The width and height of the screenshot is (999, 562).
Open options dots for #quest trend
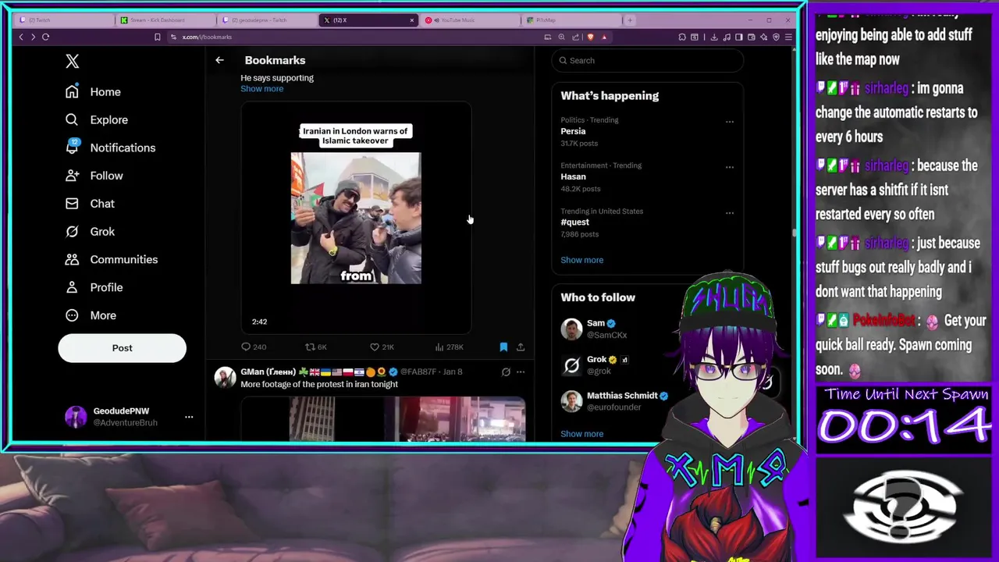(730, 212)
